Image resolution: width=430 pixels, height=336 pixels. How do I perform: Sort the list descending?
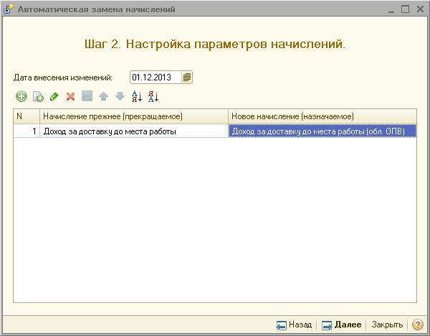(153, 96)
